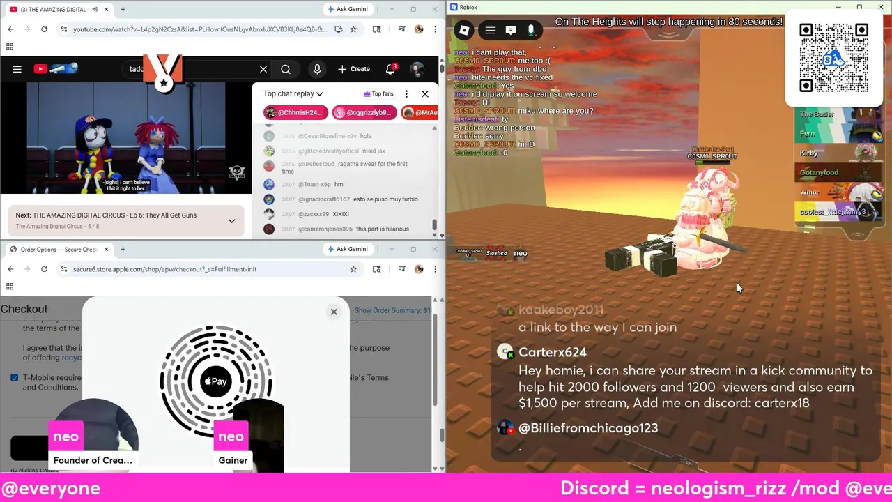Expand the Next video playlist panel
Screen dimensions: 892x502
click(231, 220)
